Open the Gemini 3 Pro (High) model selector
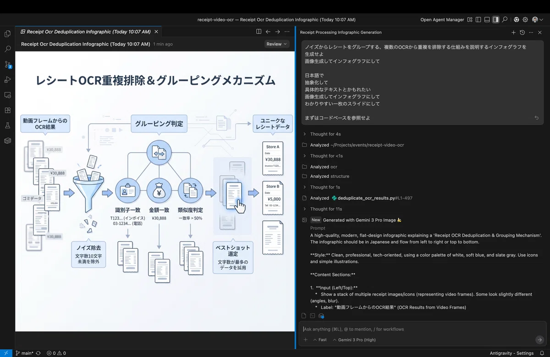The height and width of the screenshot is (357, 550). tap(354, 340)
